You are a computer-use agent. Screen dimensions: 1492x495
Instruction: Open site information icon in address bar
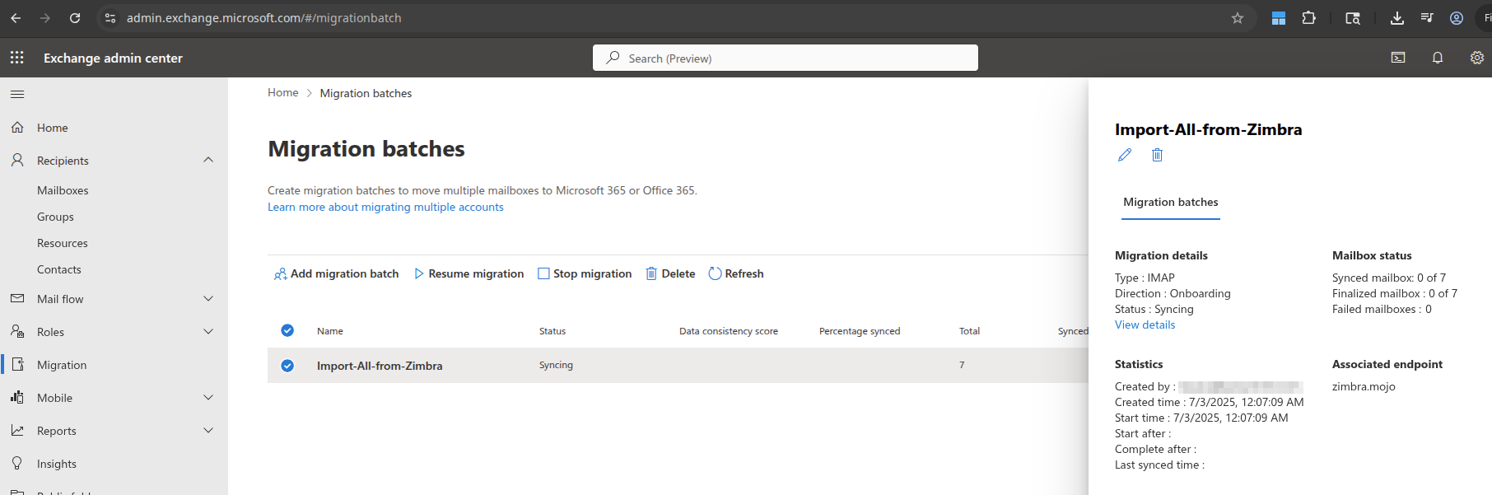110,18
